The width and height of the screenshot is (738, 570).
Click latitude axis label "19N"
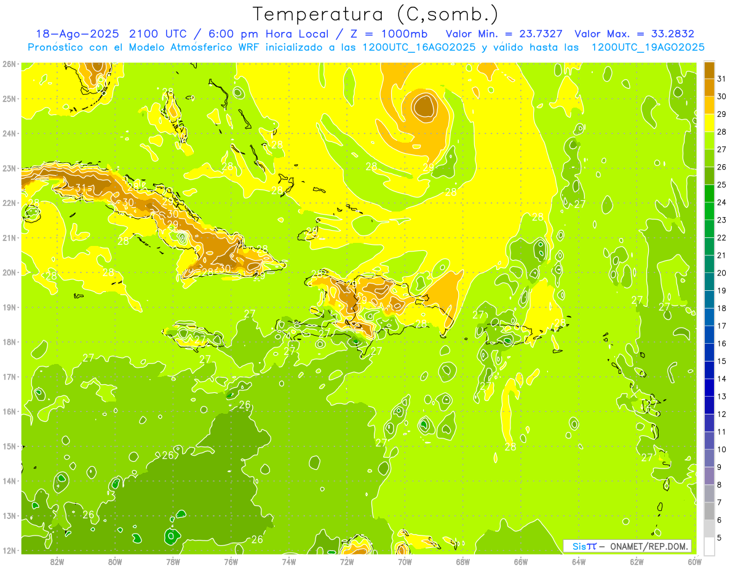[9, 307]
